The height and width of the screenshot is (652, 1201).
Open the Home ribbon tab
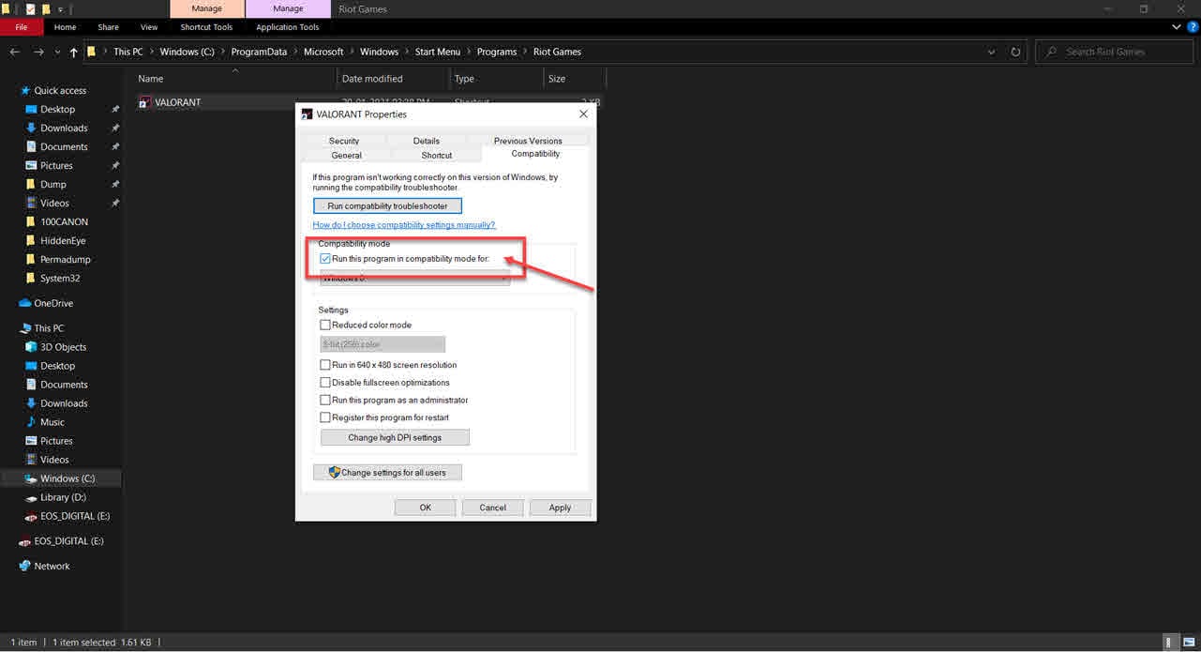click(x=66, y=27)
